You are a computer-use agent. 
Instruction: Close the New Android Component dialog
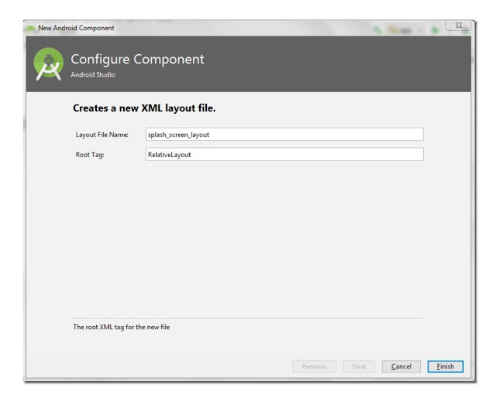(458, 26)
